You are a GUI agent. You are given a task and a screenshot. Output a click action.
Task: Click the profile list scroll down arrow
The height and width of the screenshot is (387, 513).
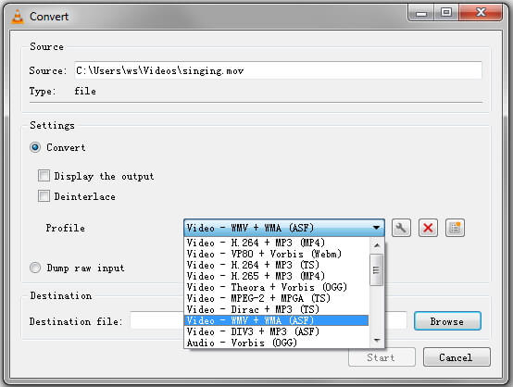[377, 341]
